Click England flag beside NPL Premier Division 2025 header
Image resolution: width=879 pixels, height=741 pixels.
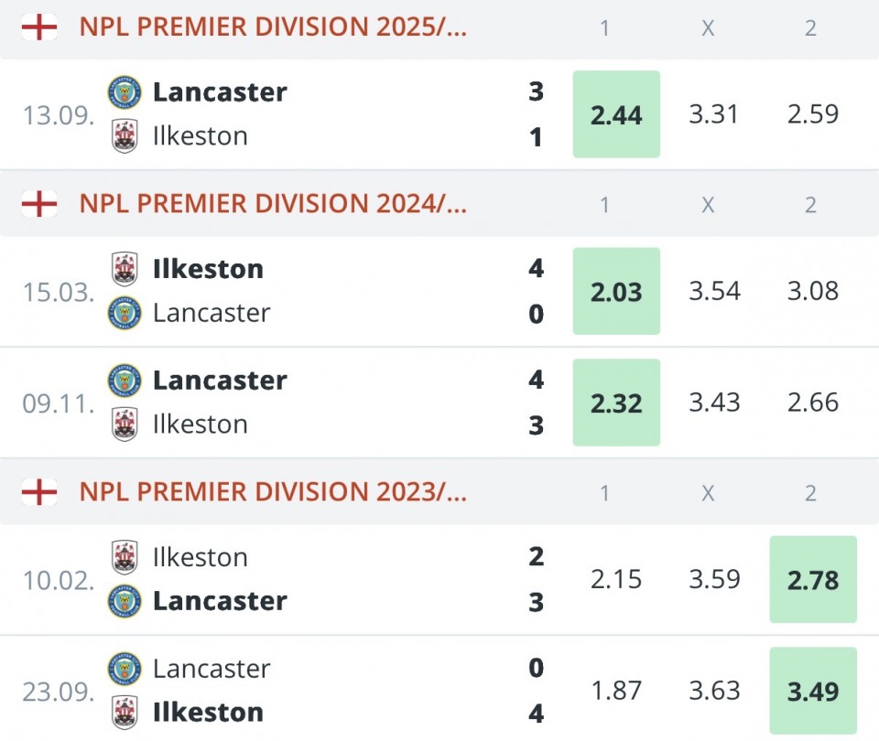(38, 27)
